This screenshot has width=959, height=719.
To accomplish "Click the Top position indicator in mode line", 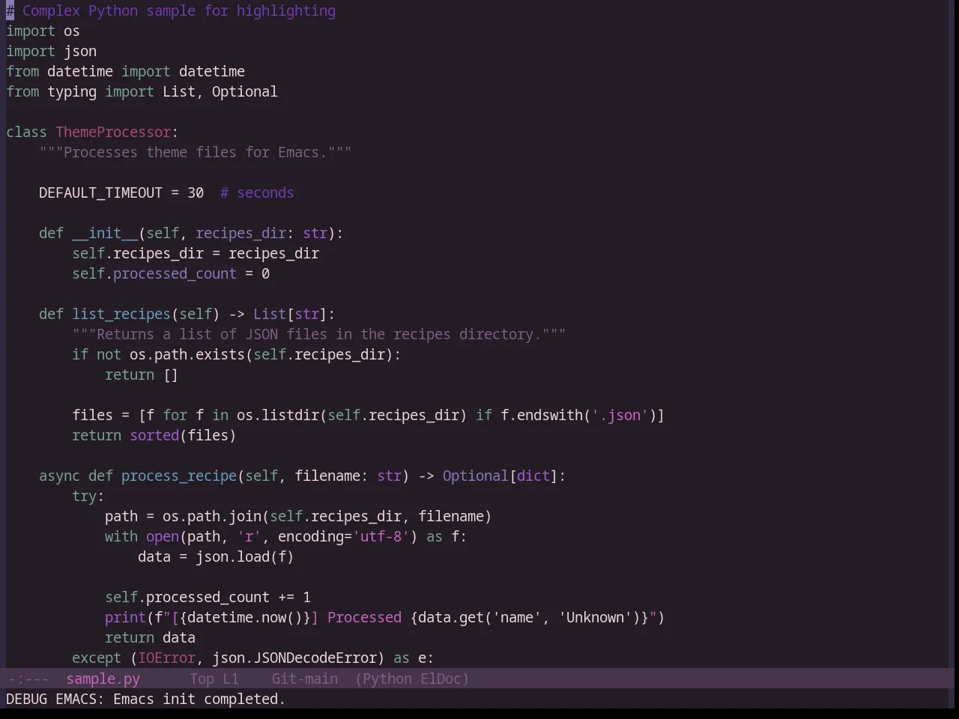I will tap(202, 679).
